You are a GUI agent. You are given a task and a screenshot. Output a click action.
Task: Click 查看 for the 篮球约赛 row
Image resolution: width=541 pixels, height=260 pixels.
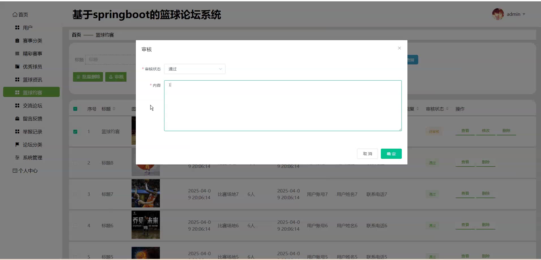pyautogui.click(x=465, y=131)
